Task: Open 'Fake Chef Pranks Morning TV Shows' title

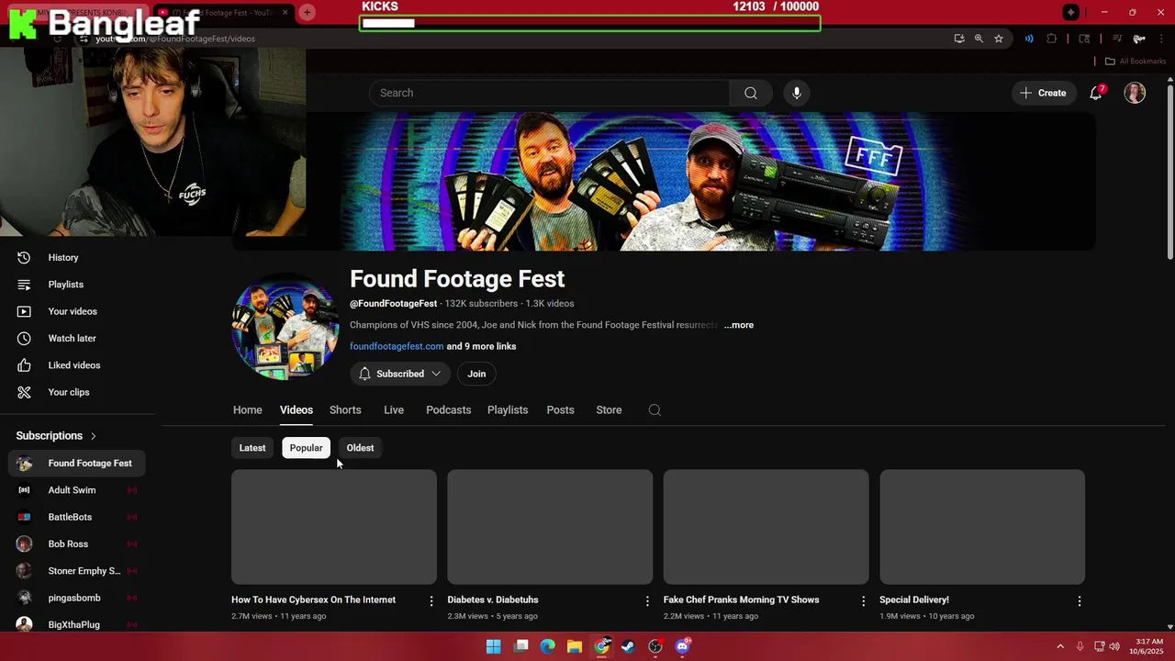Action: coord(741,599)
